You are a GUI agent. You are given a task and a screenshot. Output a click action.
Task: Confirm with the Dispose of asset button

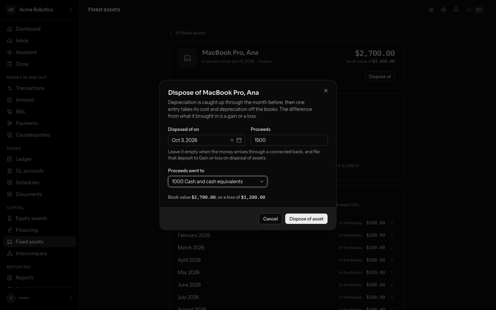[306, 219]
